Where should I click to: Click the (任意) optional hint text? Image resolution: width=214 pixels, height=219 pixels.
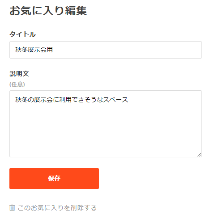(x=17, y=84)
